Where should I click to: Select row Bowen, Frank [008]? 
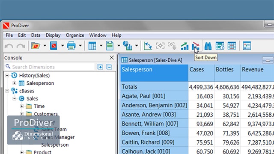pos(146,133)
